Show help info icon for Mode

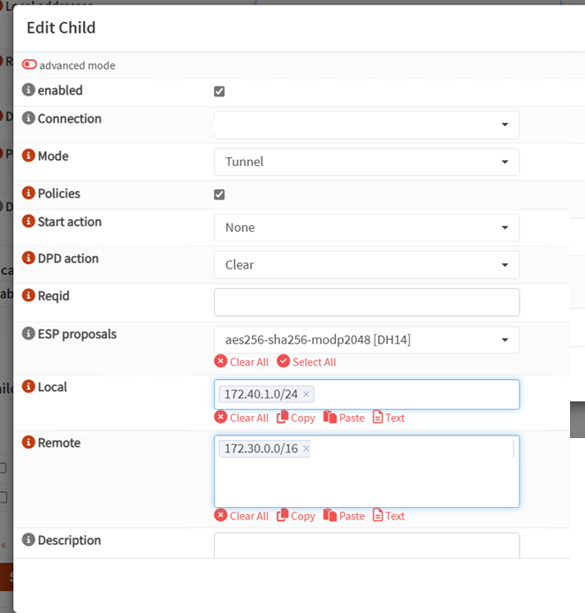coord(28,156)
